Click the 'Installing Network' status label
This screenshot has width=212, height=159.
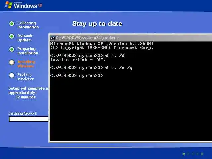coord(23,113)
